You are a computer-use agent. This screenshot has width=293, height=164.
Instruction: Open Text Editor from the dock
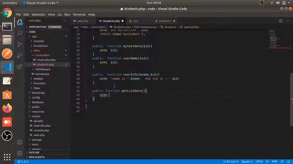coord(7,81)
